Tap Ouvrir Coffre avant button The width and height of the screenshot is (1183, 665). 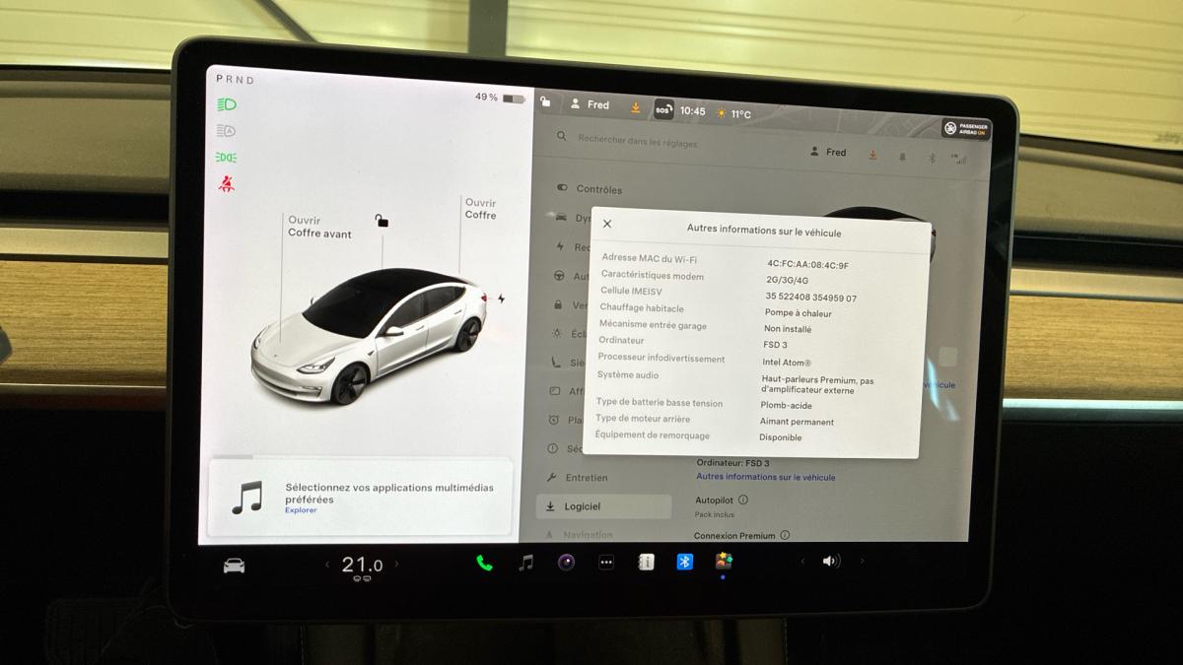coord(319,227)
